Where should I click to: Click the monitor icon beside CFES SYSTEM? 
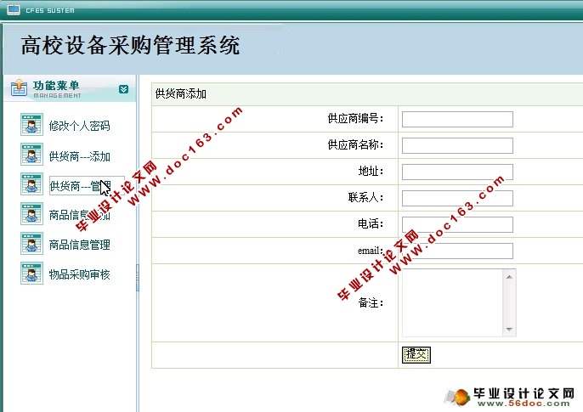pyautogui.click(x=14, y=9)
